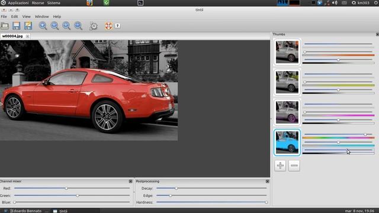Click the volume speaker icon
Viewport: 379px width, 213px height.
pos(335,2)
